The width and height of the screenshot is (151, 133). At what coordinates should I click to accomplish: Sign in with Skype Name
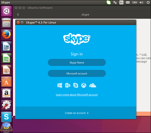[x=77, y=62]
